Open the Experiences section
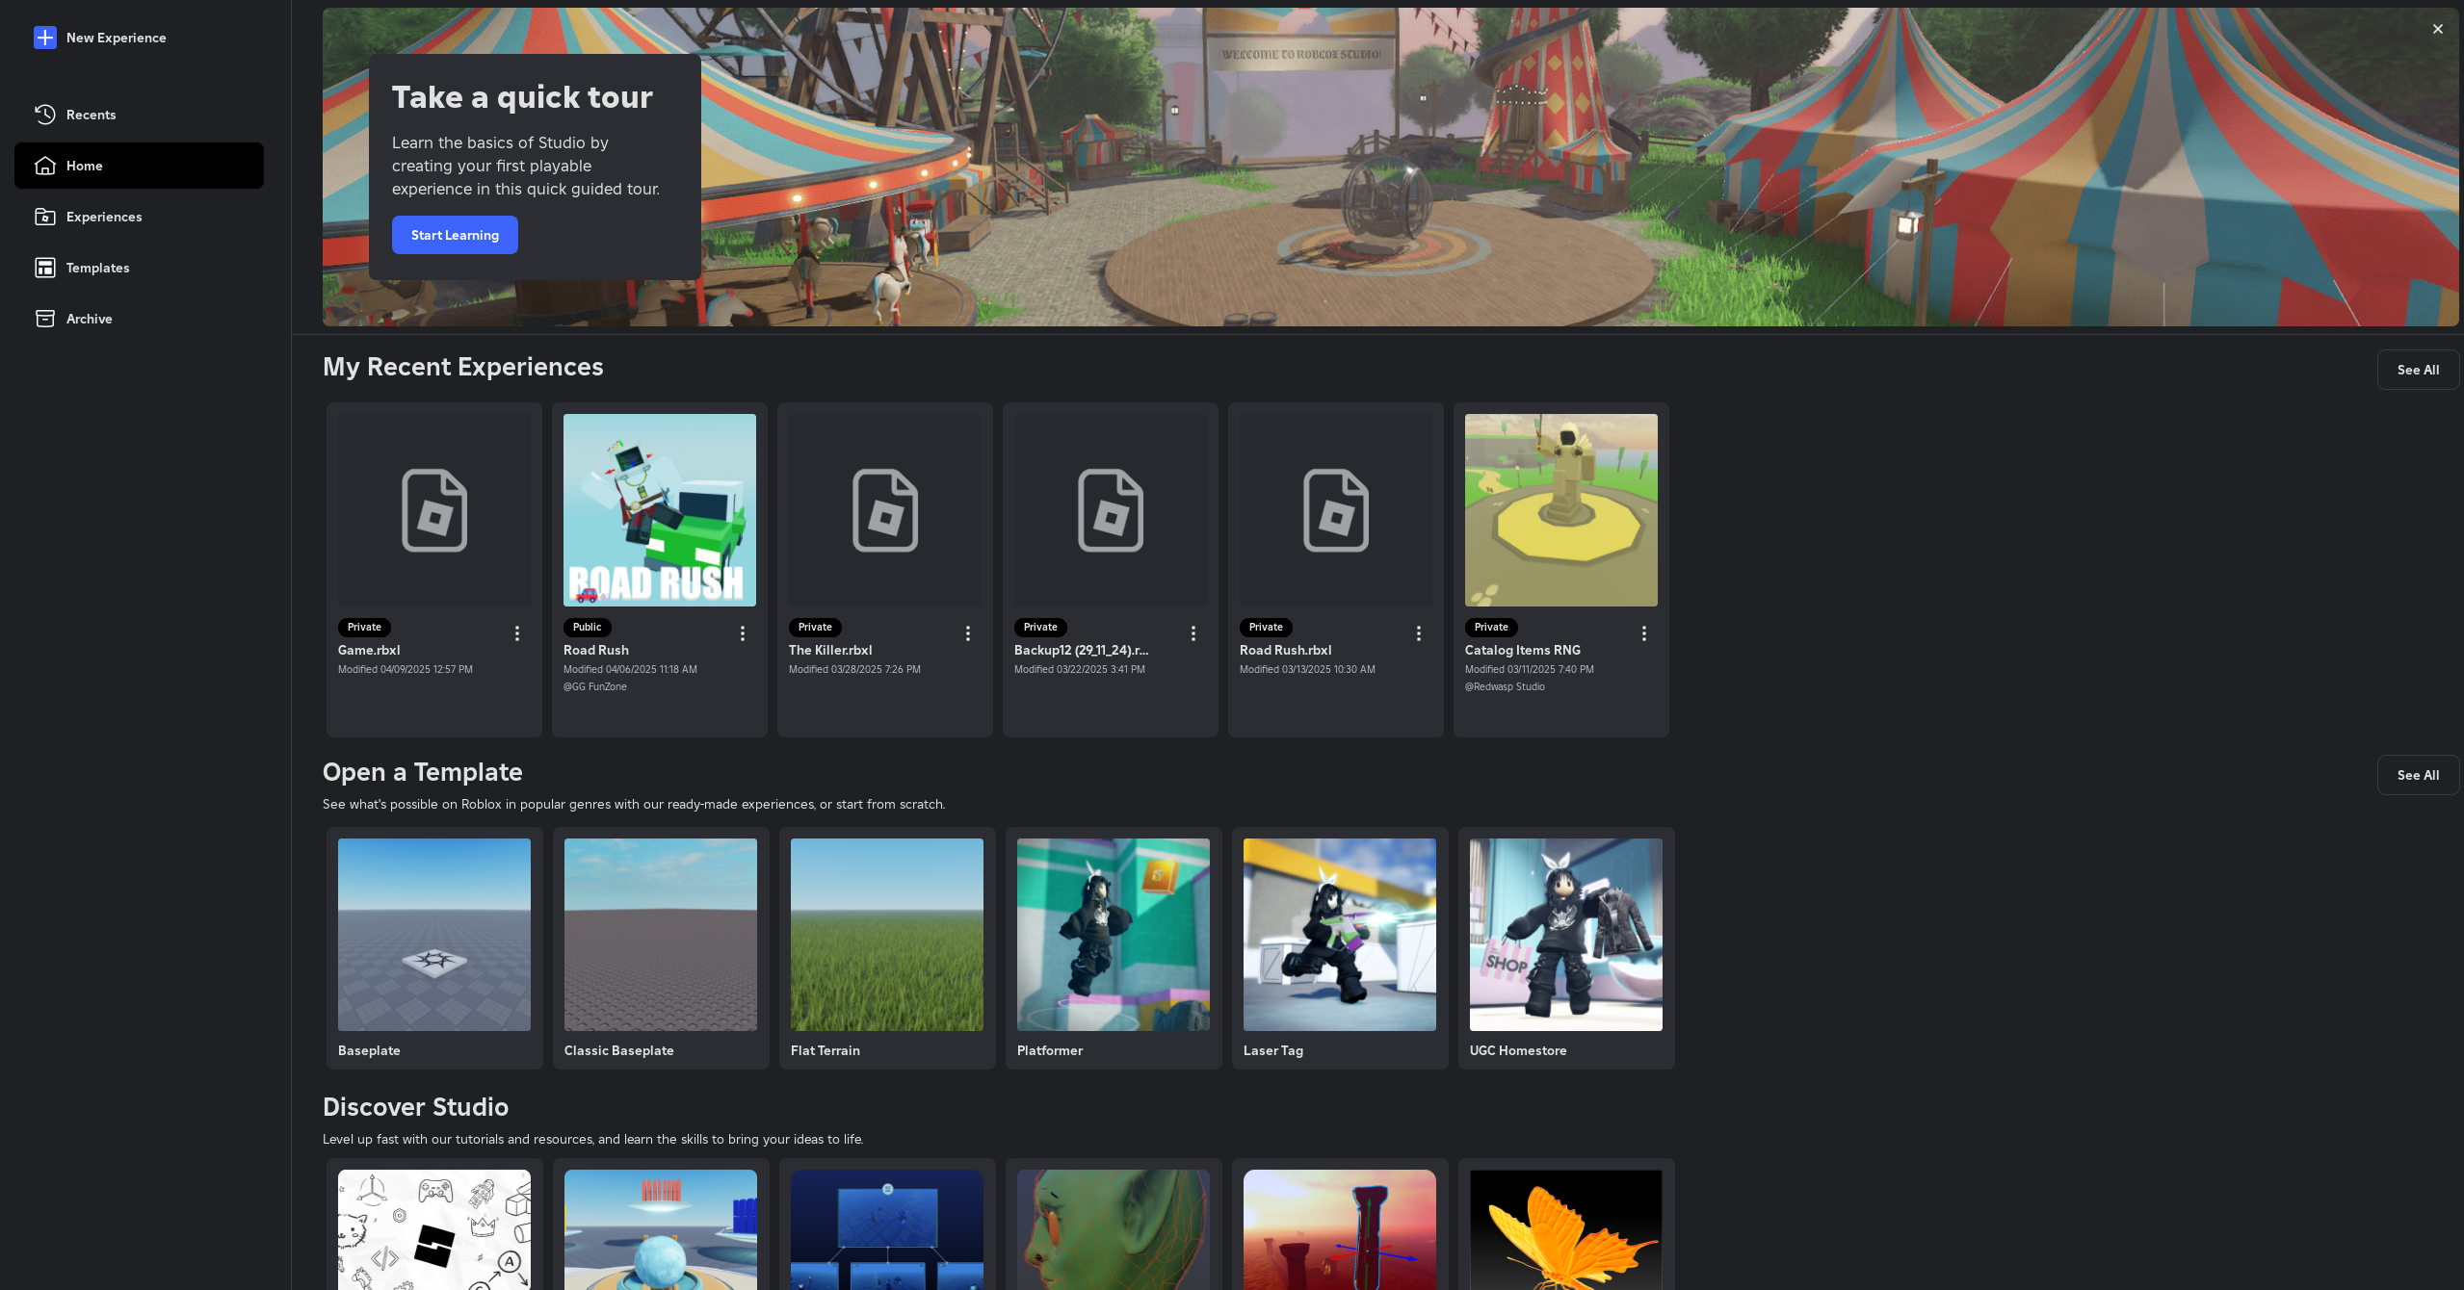Screen dimensions: 2464x1290 103,217
